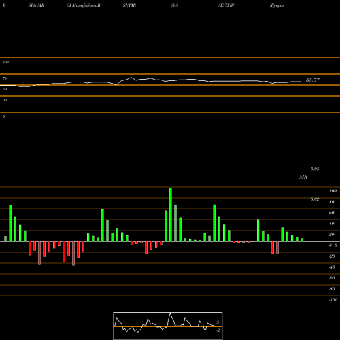Click the 20 label on MR axis
The height and width of the screenshot is (340, 340).
point(332,235)
